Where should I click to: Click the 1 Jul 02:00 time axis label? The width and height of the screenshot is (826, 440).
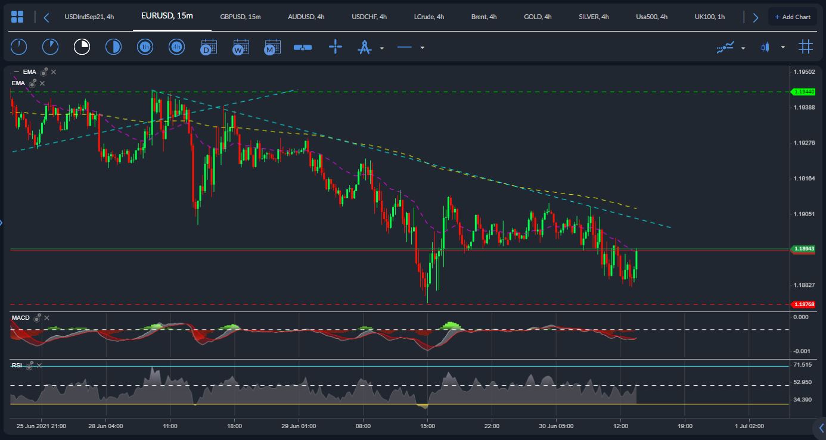(x=749, y=426)
